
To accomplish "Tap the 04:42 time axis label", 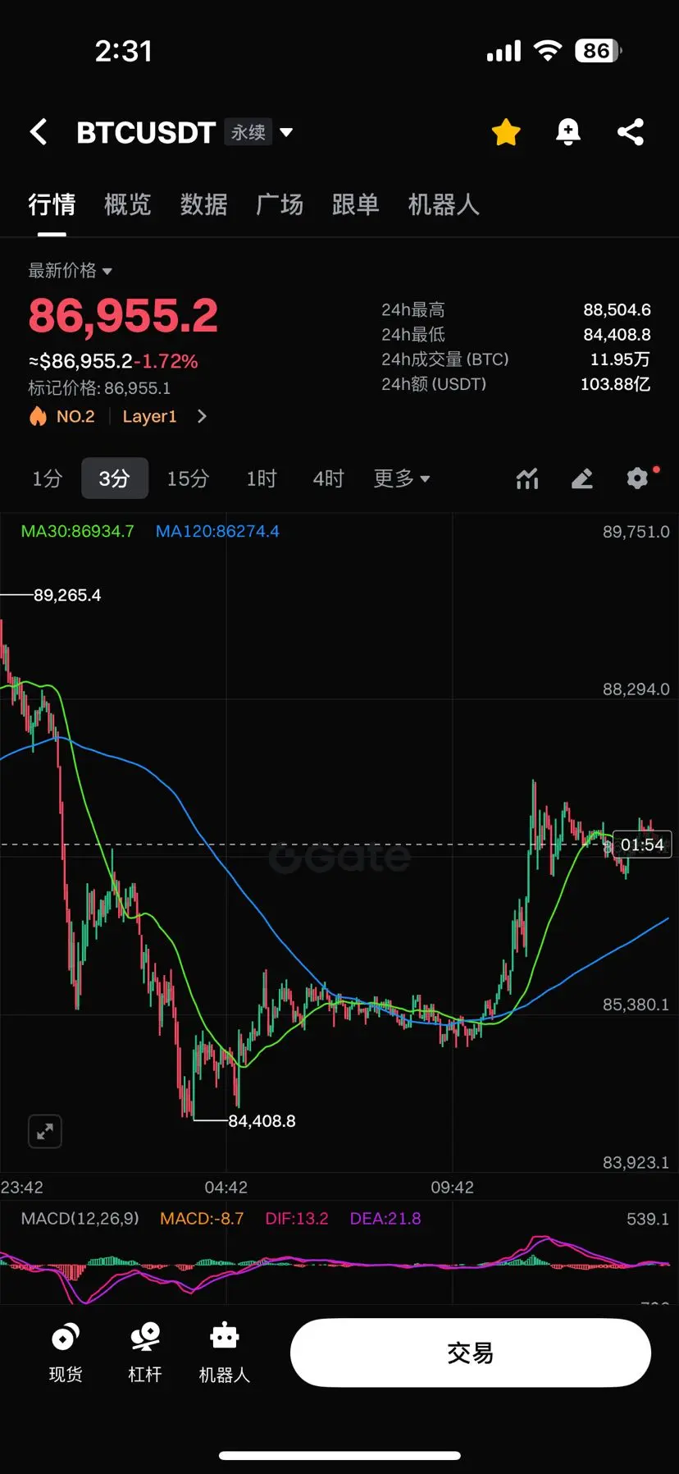I will [x=226, y=1188].
